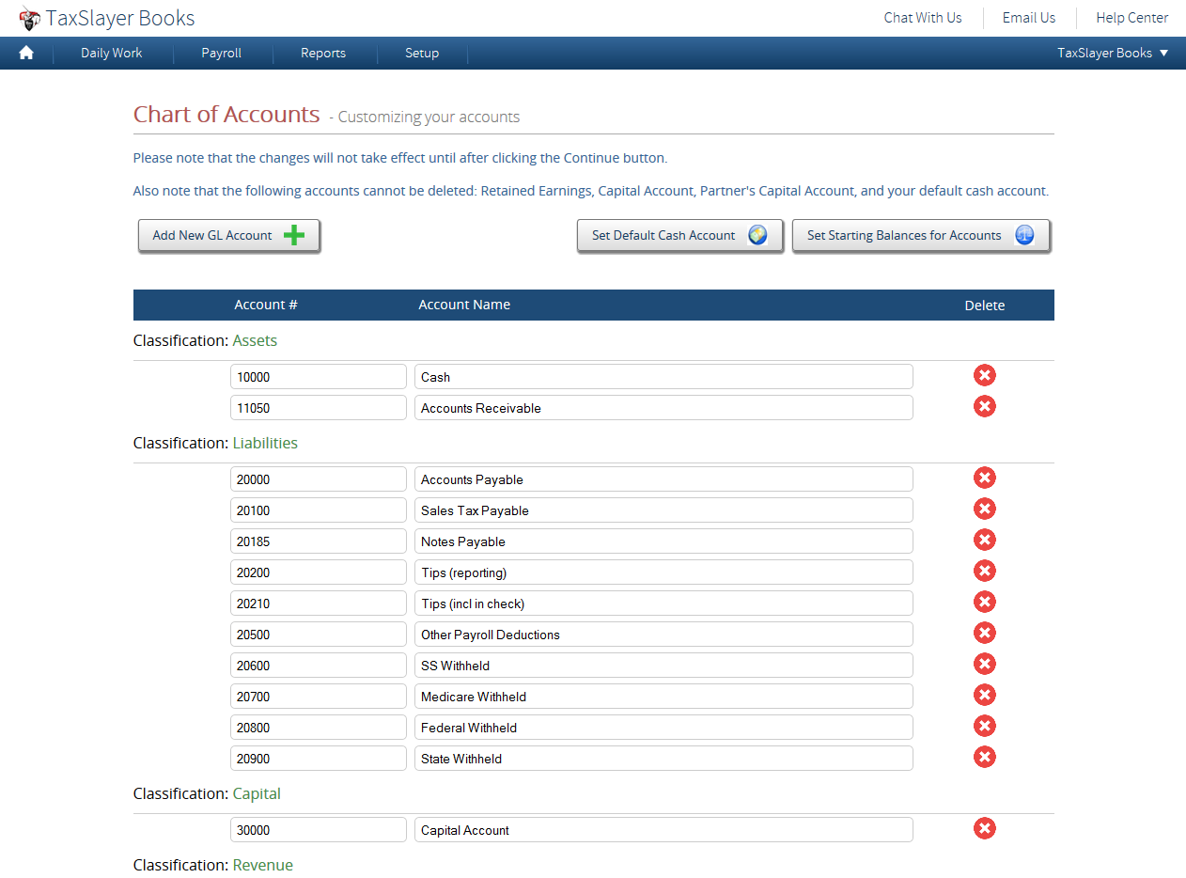Delete the Notes Payable account
1186x878 pixels.
click(984, 541)
